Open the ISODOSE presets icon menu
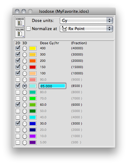The image size is (128, 165). coord(20,22)
